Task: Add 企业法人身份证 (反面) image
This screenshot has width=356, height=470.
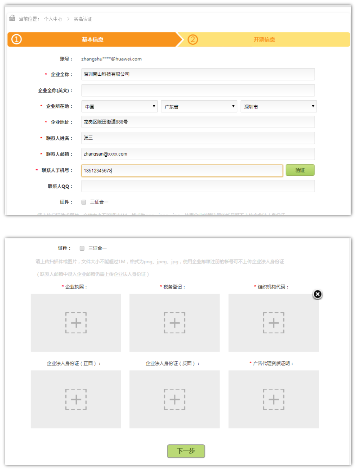Action: 174,399
